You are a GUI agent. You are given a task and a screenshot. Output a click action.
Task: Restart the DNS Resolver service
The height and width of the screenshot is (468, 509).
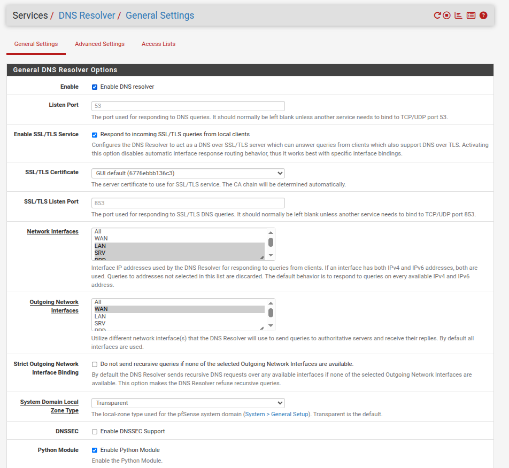pos(437,15)
